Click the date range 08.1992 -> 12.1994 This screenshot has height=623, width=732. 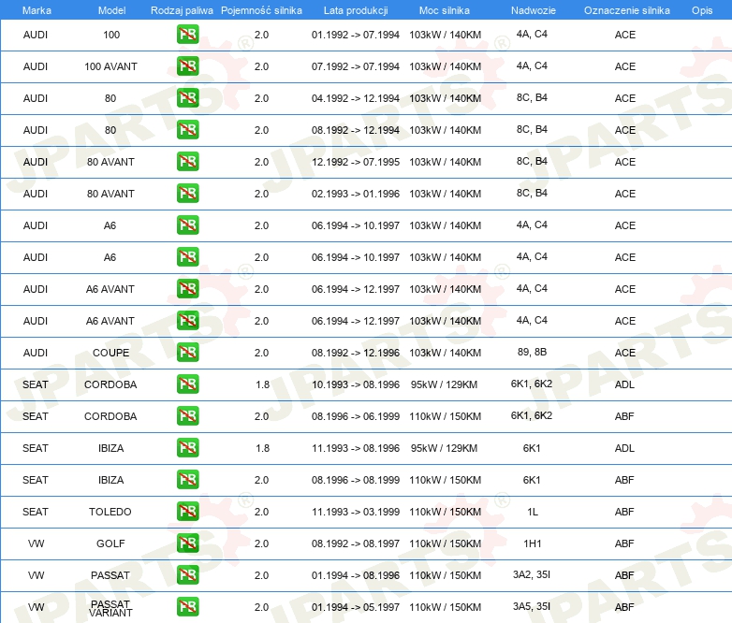[356, 130]
